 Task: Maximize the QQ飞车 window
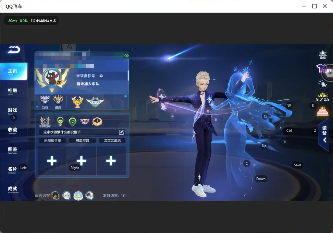tap(314, 6)
